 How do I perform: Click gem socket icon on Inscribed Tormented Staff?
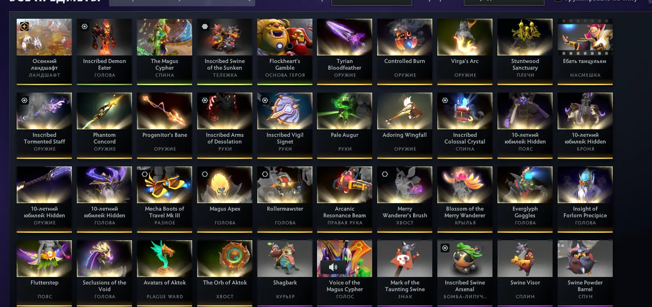(x=24, y=101)
